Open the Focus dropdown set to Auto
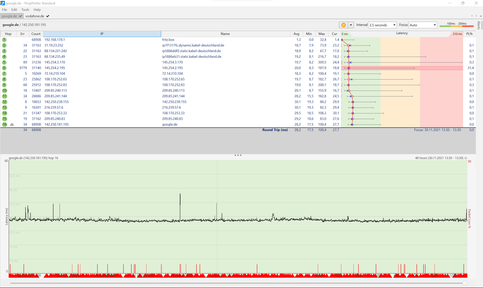This screenshot has height=288, width=483. (x=423, y=25)
